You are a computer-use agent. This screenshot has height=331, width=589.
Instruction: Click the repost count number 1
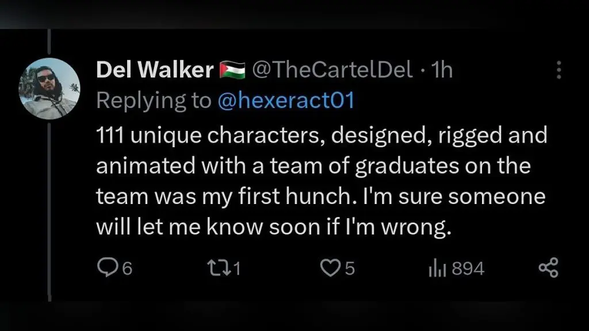[236, 269]
